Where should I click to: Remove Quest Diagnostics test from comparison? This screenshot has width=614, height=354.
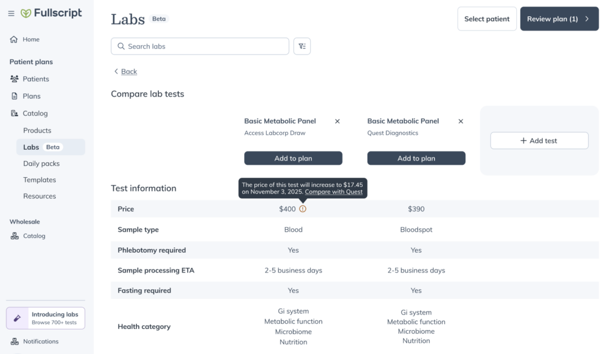460,121
